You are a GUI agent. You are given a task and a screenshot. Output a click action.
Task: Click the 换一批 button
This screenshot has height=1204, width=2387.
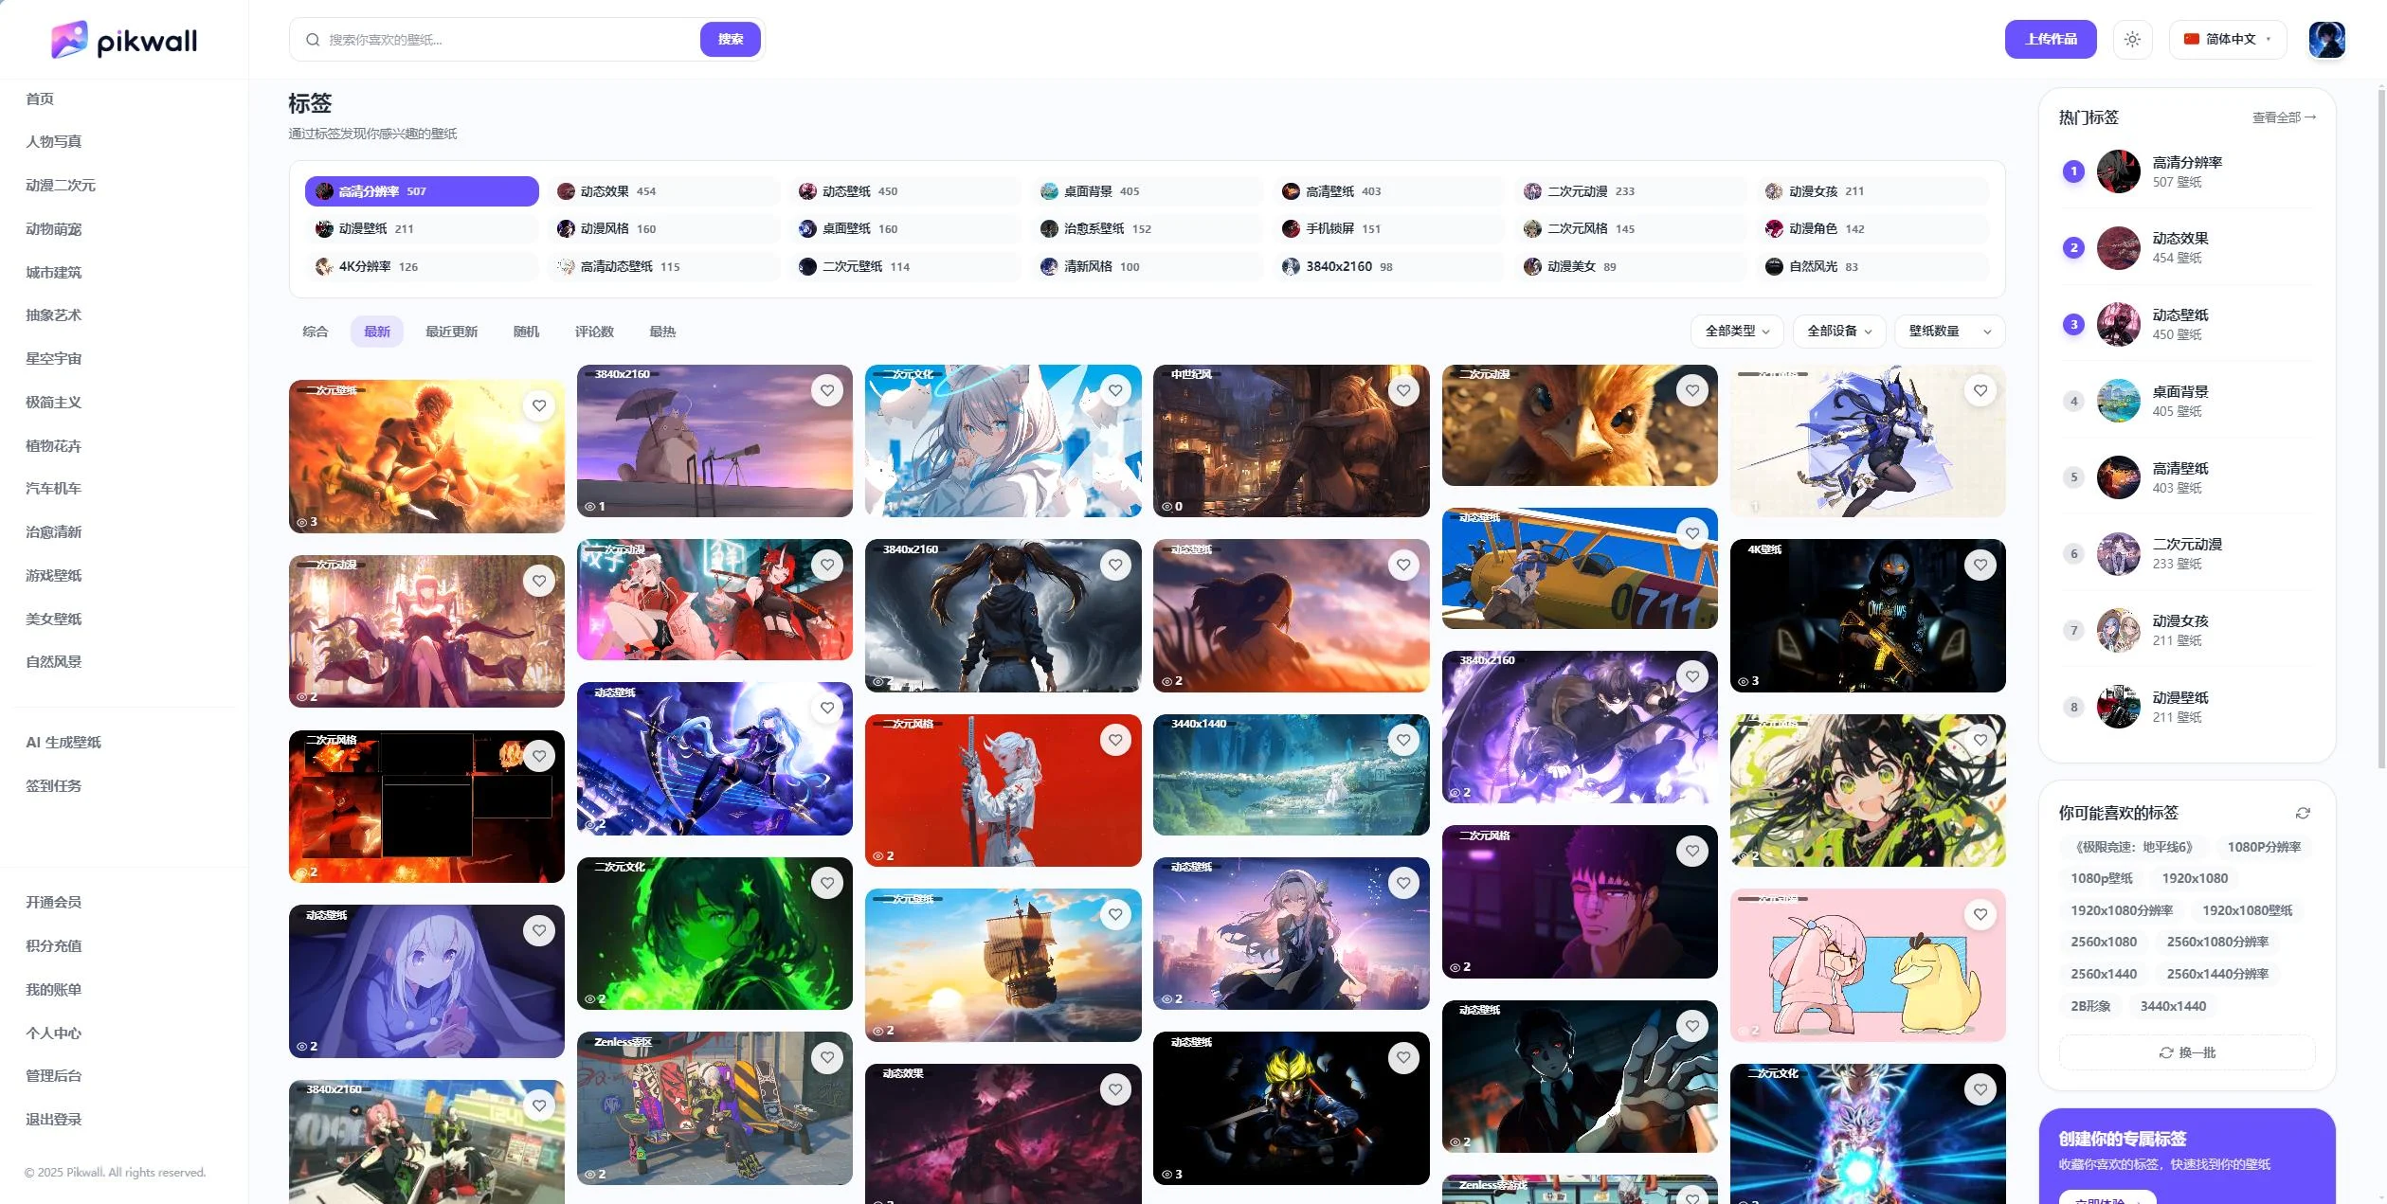click(2187, 1052)
